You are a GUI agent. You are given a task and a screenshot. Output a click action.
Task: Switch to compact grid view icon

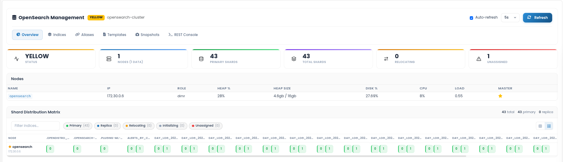[540, 126]
